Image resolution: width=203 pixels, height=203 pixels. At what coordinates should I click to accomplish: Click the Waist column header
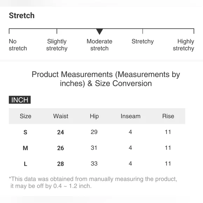point(61,116)
